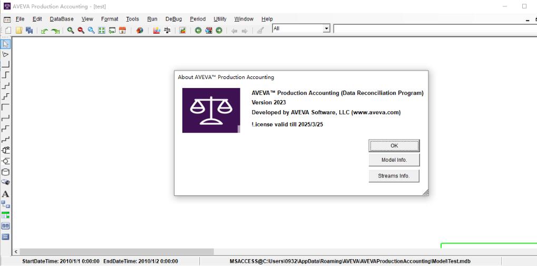Click the Streams Info. button
This screenshot has width=537, height=266.
[394, 176]
